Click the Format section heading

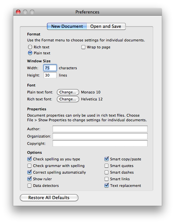coord(34,34)
